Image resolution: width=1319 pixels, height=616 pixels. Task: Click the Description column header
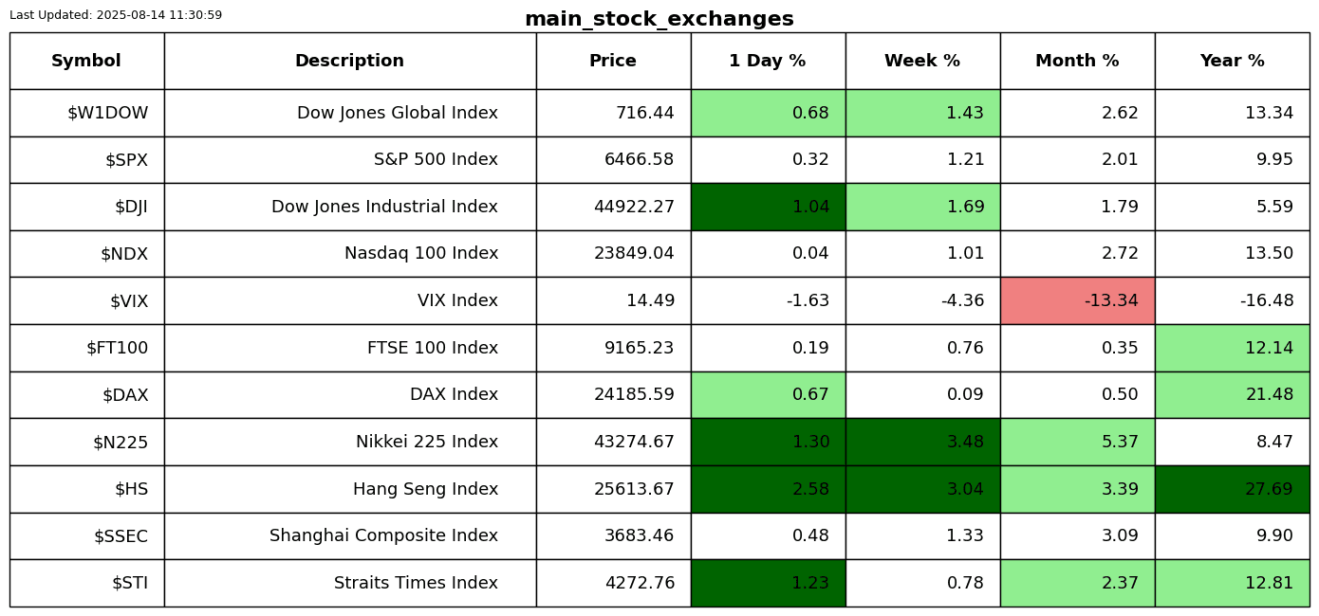[x=349, y=62]
